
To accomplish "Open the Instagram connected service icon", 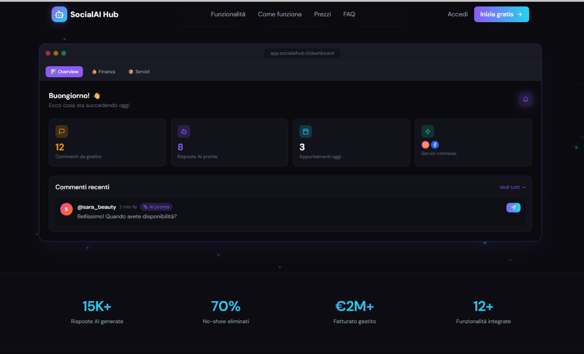I will click(425, 144).
